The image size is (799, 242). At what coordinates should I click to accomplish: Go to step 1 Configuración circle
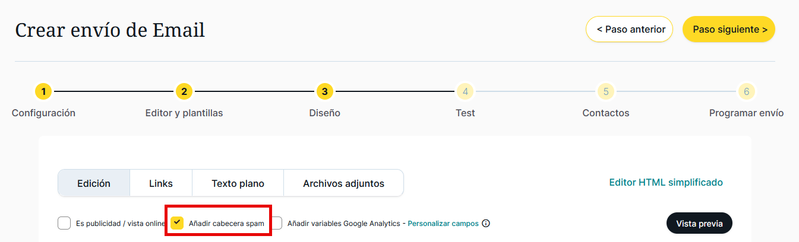pyautogui.click(x=43, y=91)
